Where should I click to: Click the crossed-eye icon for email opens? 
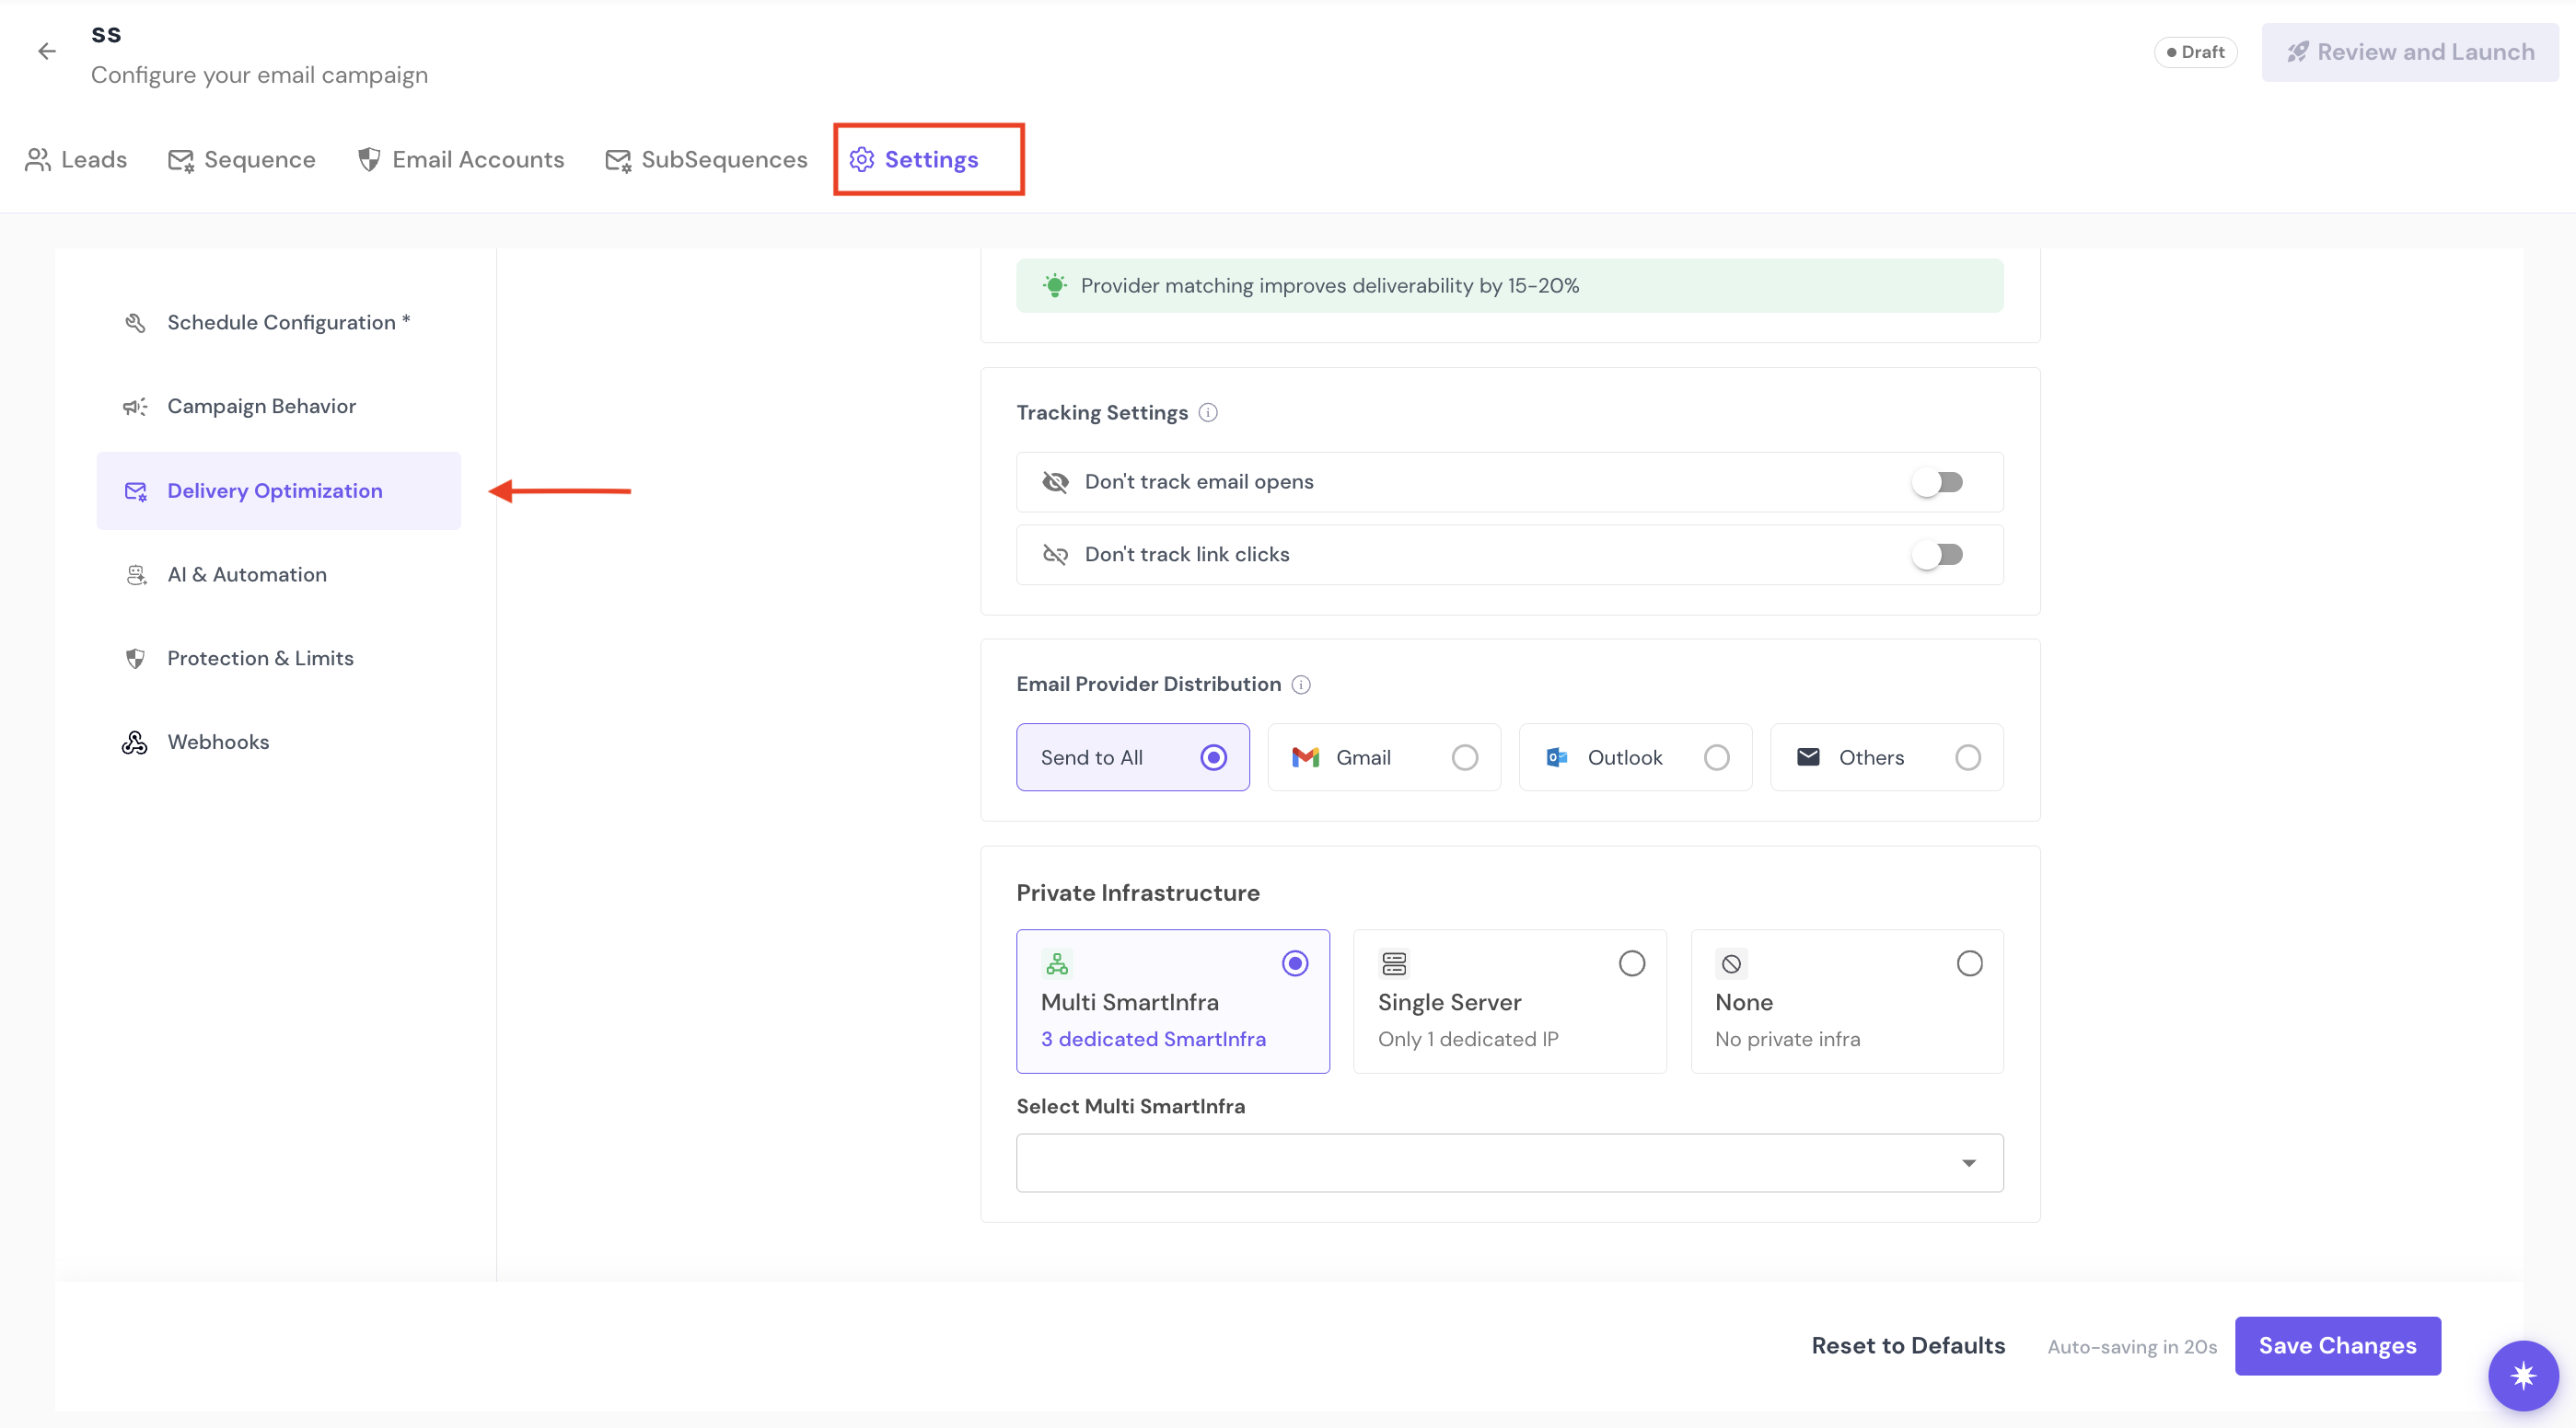pyautogui.click(x=1055, y=481)
